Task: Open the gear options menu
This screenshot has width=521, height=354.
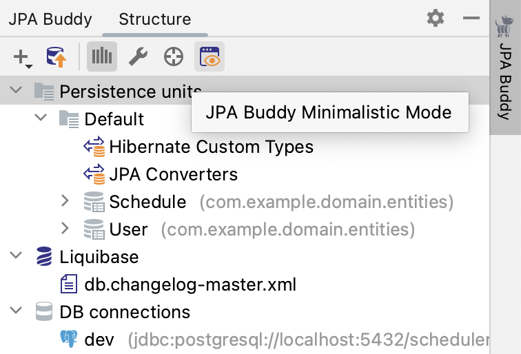Action: click(x=436, y=18)
